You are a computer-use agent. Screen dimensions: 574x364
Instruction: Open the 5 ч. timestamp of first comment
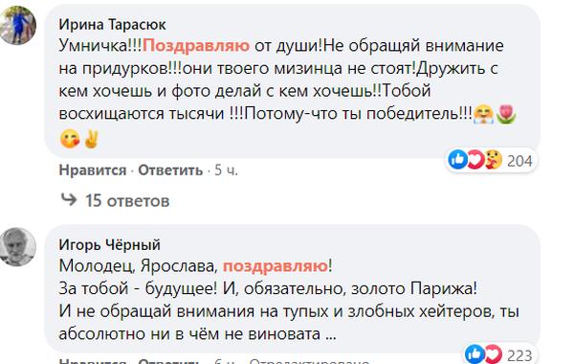226,171
